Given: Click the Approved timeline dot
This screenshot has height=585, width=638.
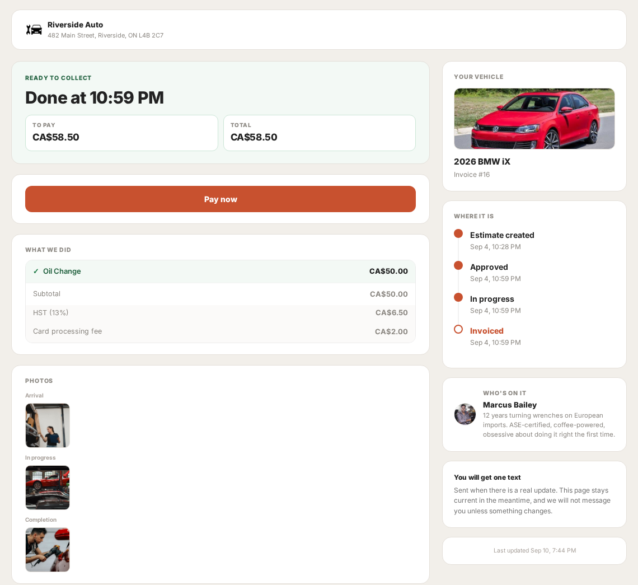Looking at the screenshot, I should (x=458, y=265).
